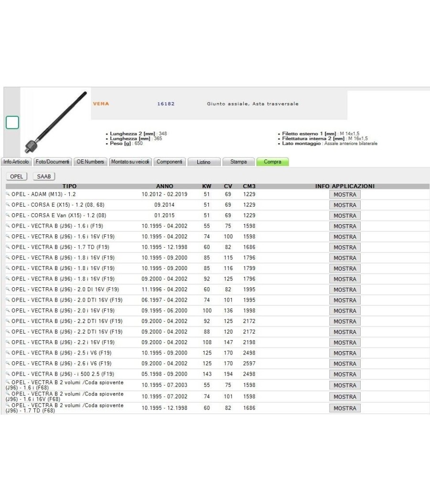
Task: Click magnifier icon for VECTRA B 2.2 DTI 125 CV
Action: pos(8,321)
